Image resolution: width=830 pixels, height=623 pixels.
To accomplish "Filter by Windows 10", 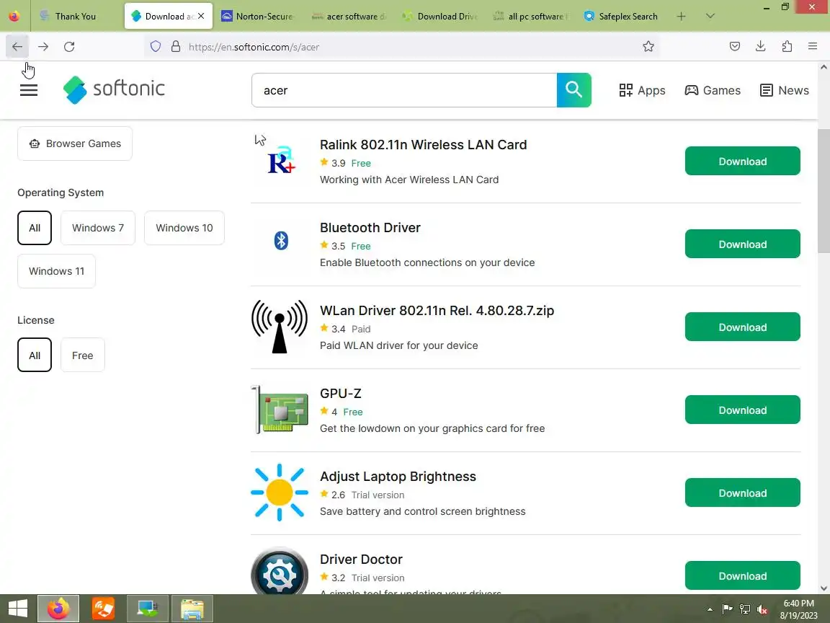I will click(x=184, y=228).
